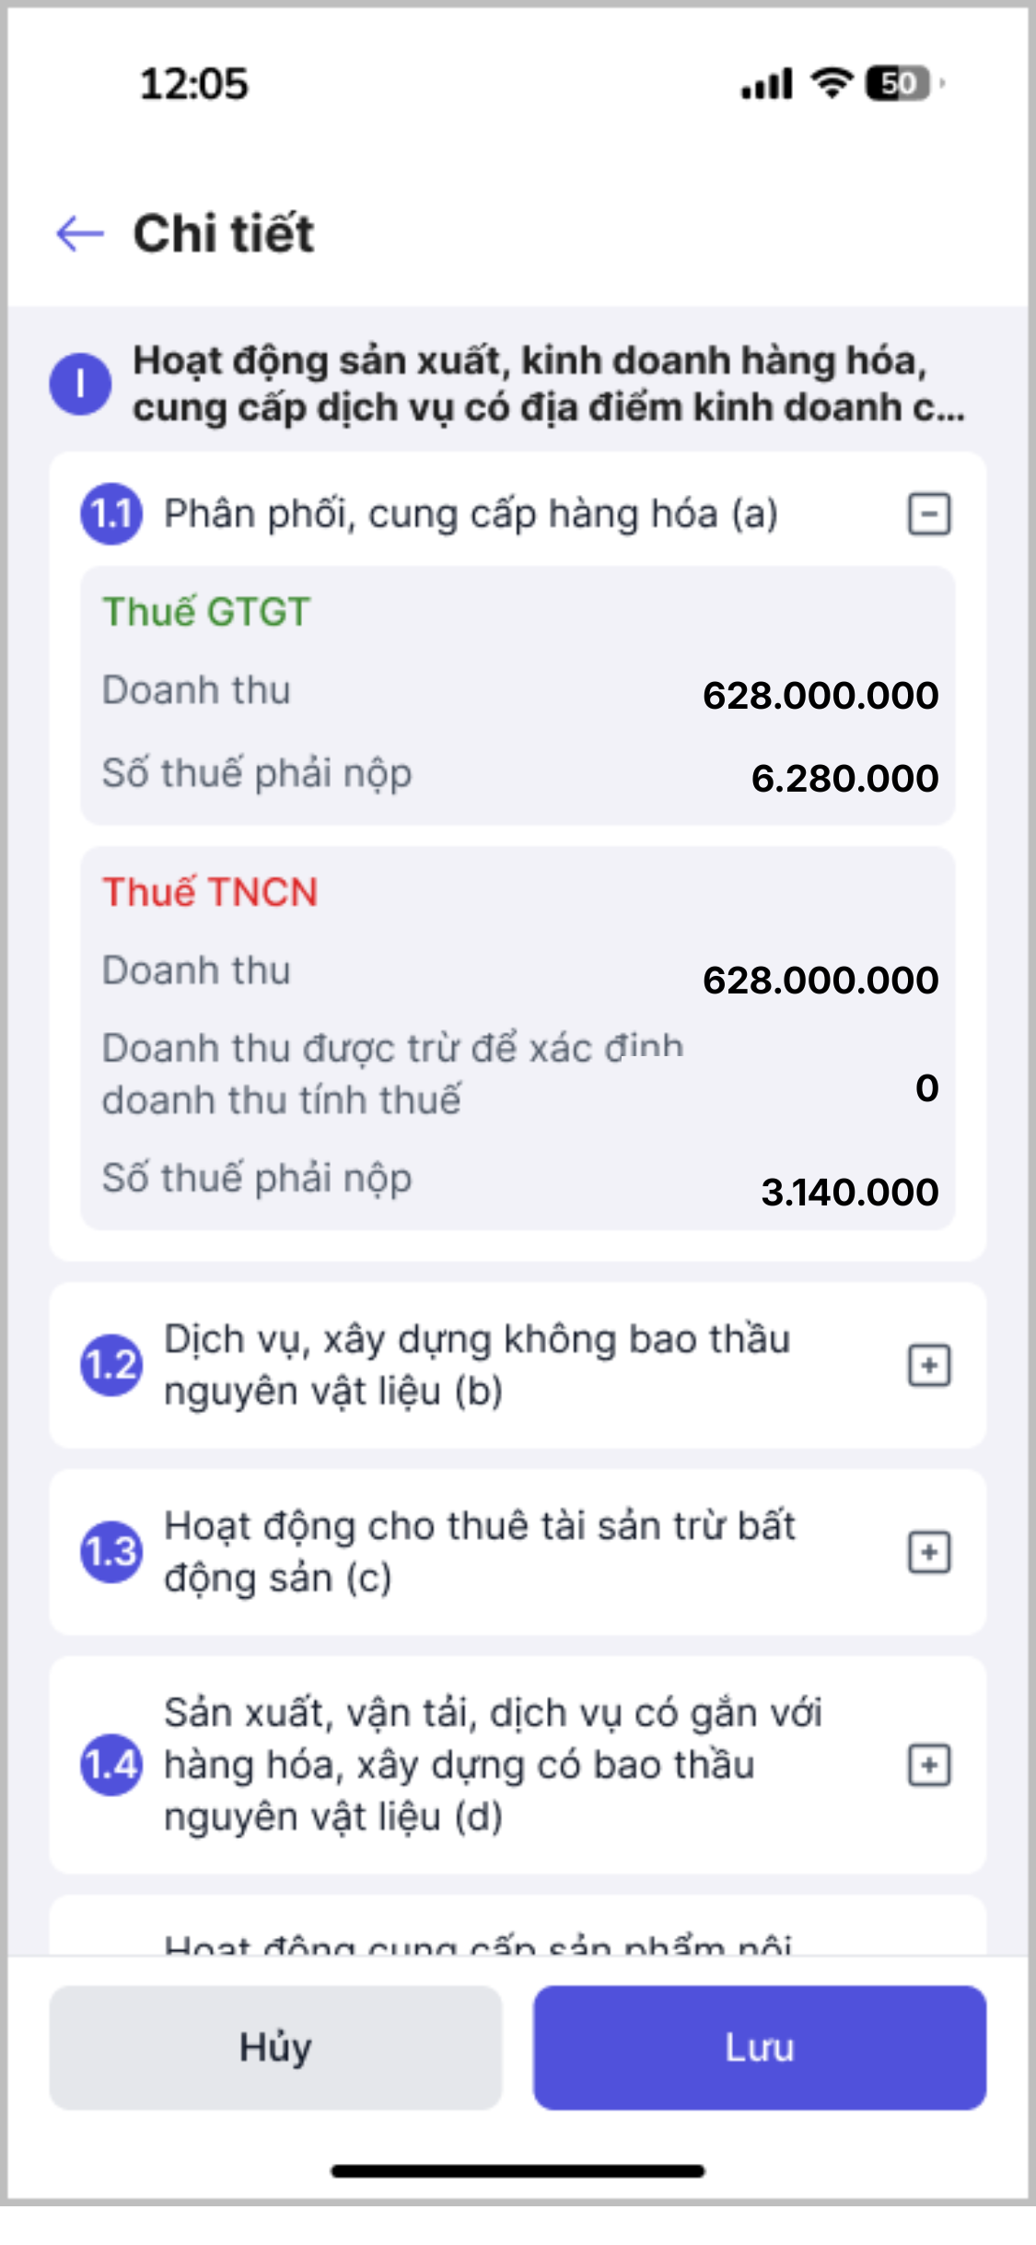Expand Dịch vụ, xây dựng không bao thầu section
Image resolution: width=1036 pixels, height=2245 pixels.
(929, 1365)
